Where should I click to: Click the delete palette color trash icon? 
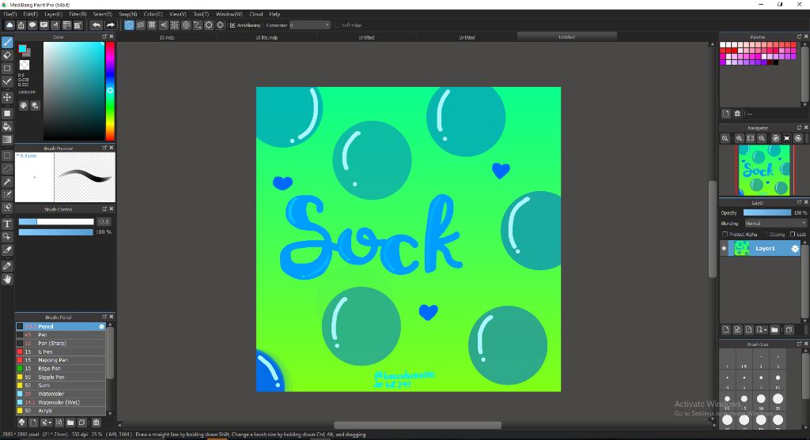point(737,114)
